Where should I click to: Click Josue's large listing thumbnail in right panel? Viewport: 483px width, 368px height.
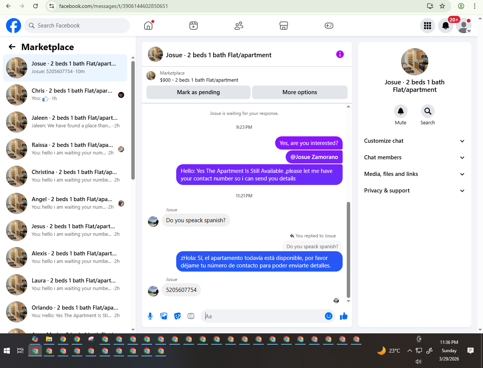pyautogui.click(x=415, y=62)
